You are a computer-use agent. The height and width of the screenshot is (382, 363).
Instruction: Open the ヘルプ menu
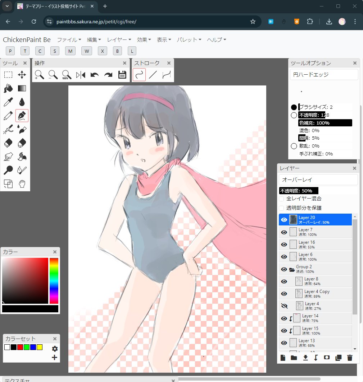pos(217,39)
